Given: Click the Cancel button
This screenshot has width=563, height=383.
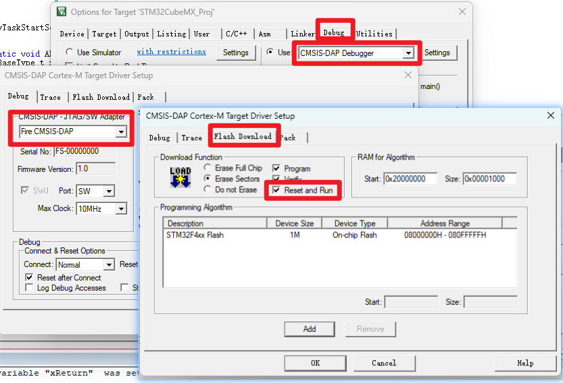Looking at the screenshot, I should [x=384, y=363].
